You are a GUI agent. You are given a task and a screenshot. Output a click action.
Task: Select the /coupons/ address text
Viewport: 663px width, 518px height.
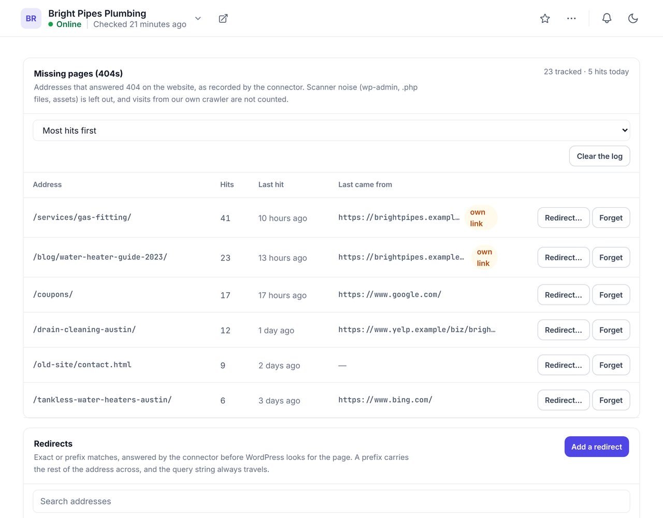pyautogui.click(x=53, y=295)
